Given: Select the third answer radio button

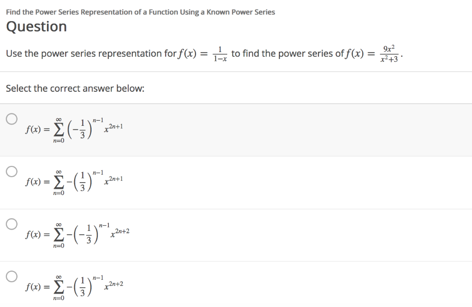Looking at the screenshot, I should (11, 224).
